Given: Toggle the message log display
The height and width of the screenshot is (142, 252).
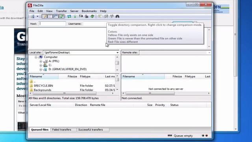Looking at the screenshot, I should 44,16.
